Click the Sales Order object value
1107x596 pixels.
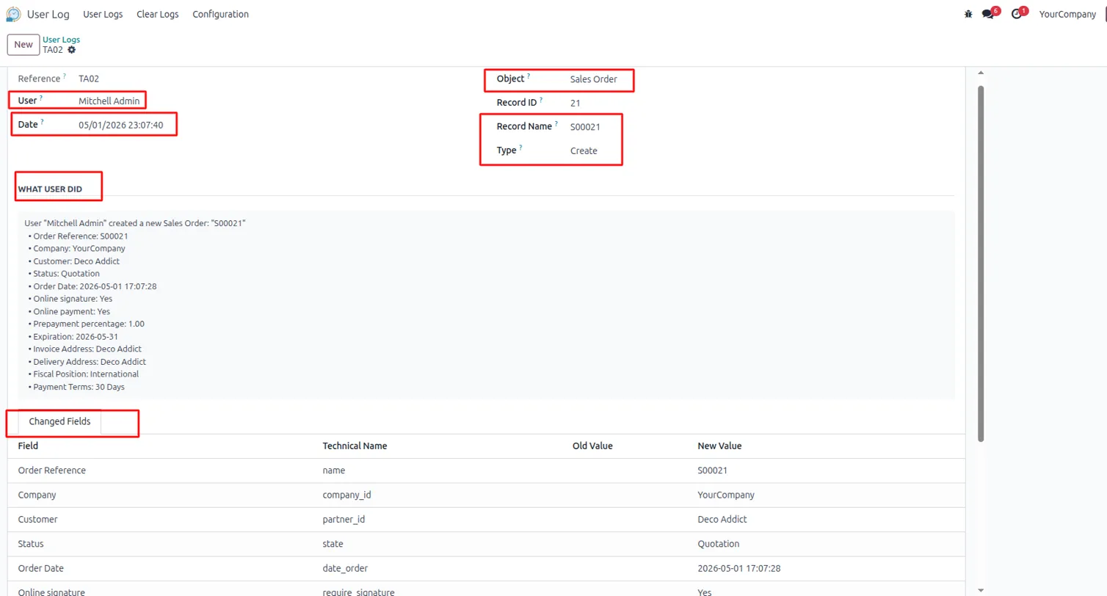coord(594,79)
